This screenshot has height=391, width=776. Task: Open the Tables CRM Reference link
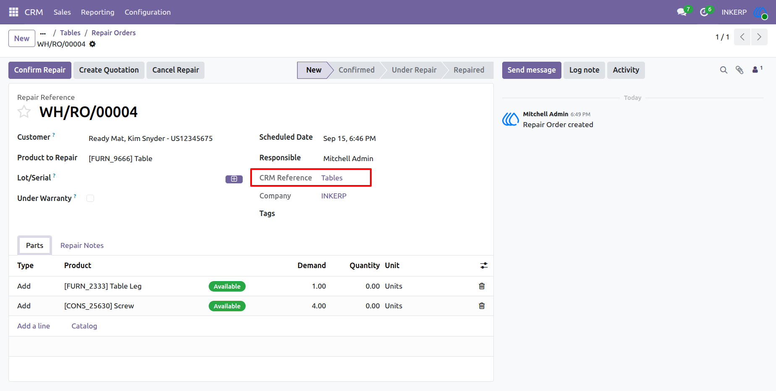tap(332, 178)
